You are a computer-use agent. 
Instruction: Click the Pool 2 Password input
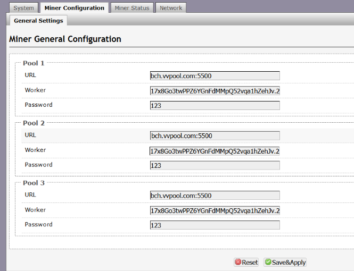(215, 166)
